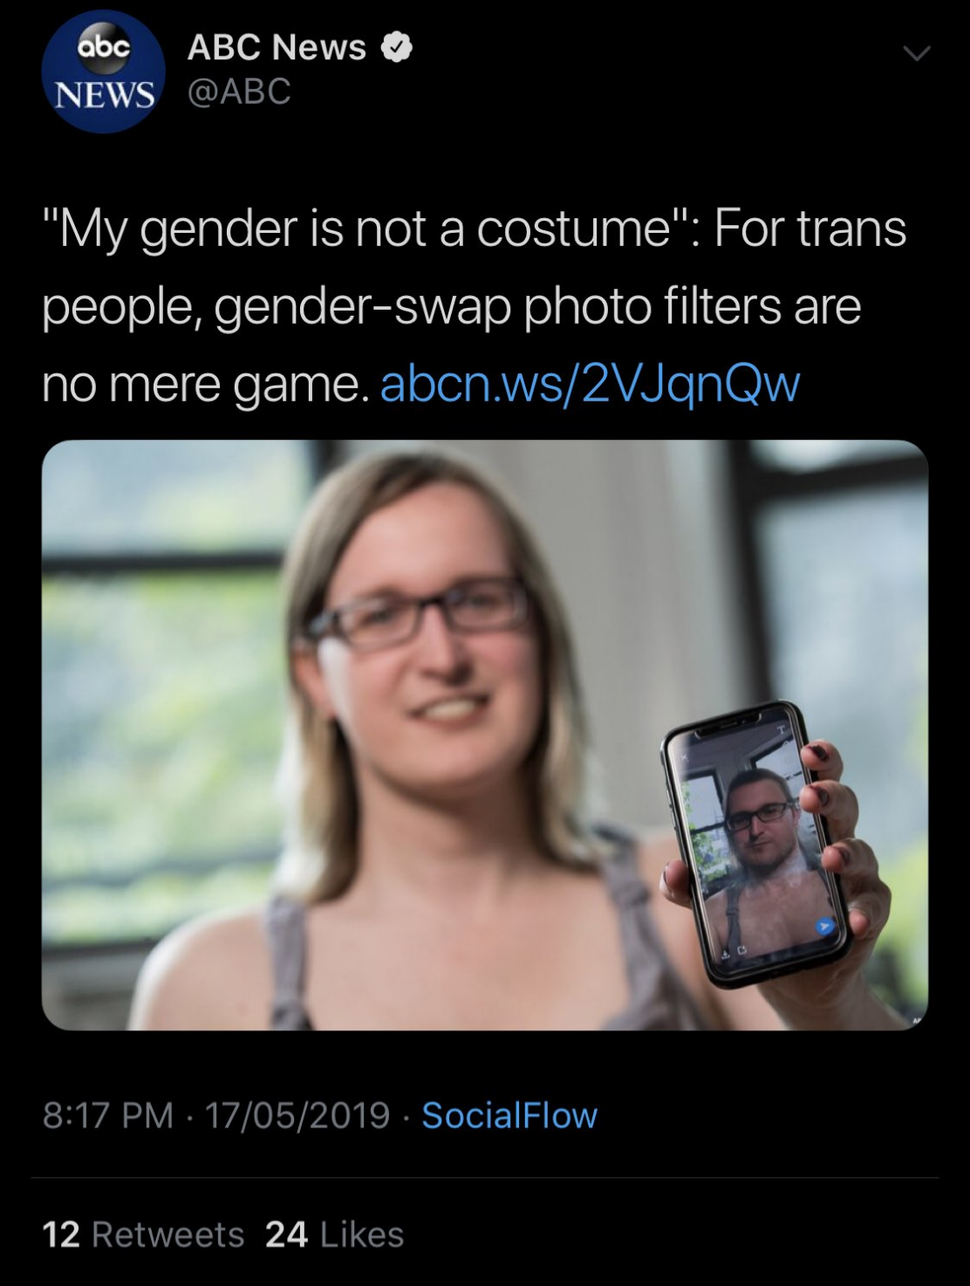Open the ABC News profile picture
This screenshot has width=970, height=1286.
click(103, 72)
